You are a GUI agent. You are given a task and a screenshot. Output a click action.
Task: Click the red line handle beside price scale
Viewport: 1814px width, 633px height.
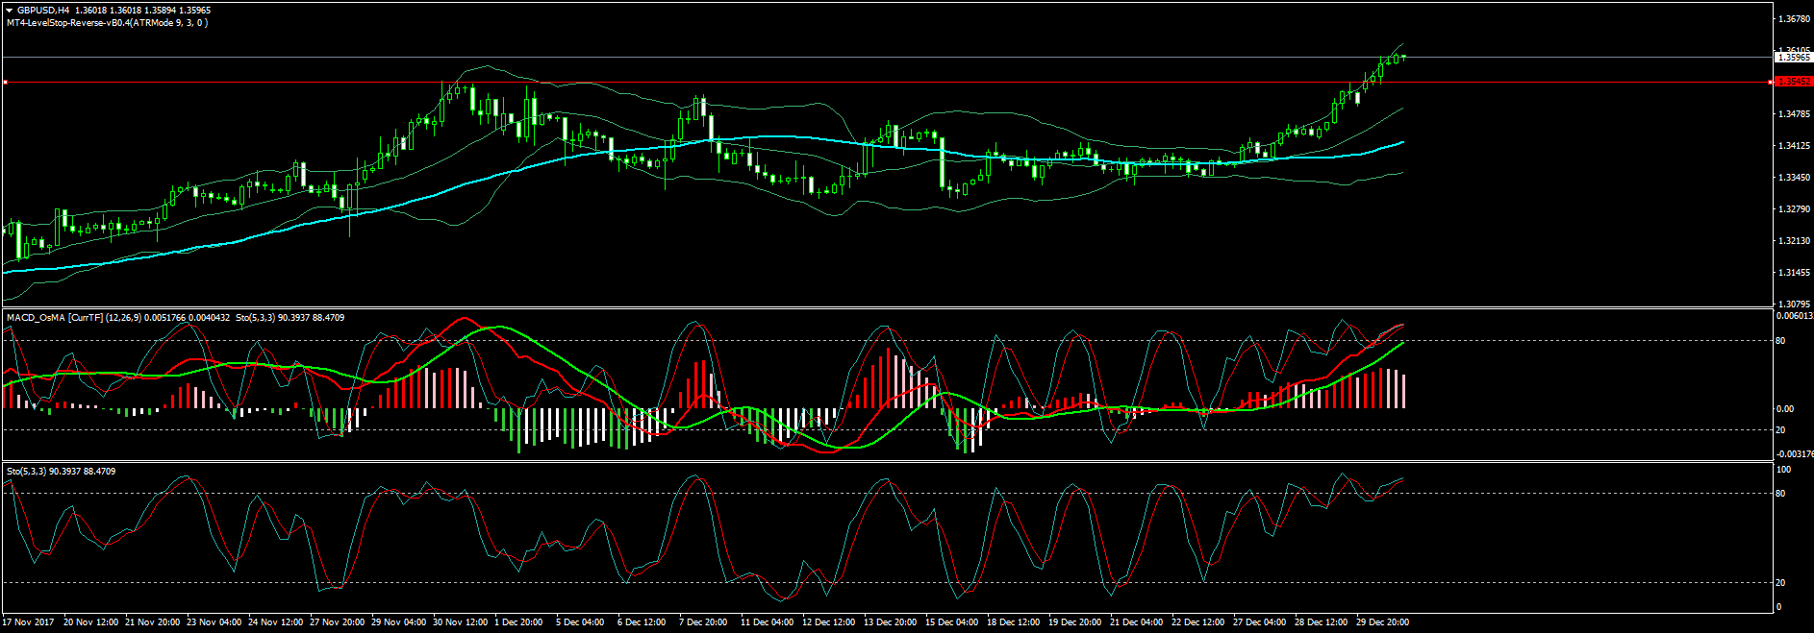click(x=1772, y=83)
